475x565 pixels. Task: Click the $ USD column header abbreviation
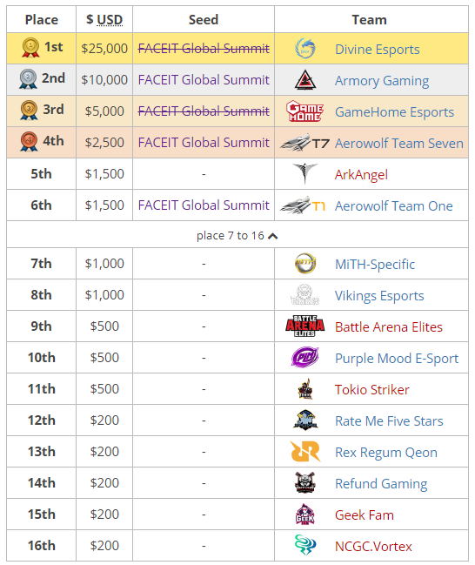coord(110,19)
